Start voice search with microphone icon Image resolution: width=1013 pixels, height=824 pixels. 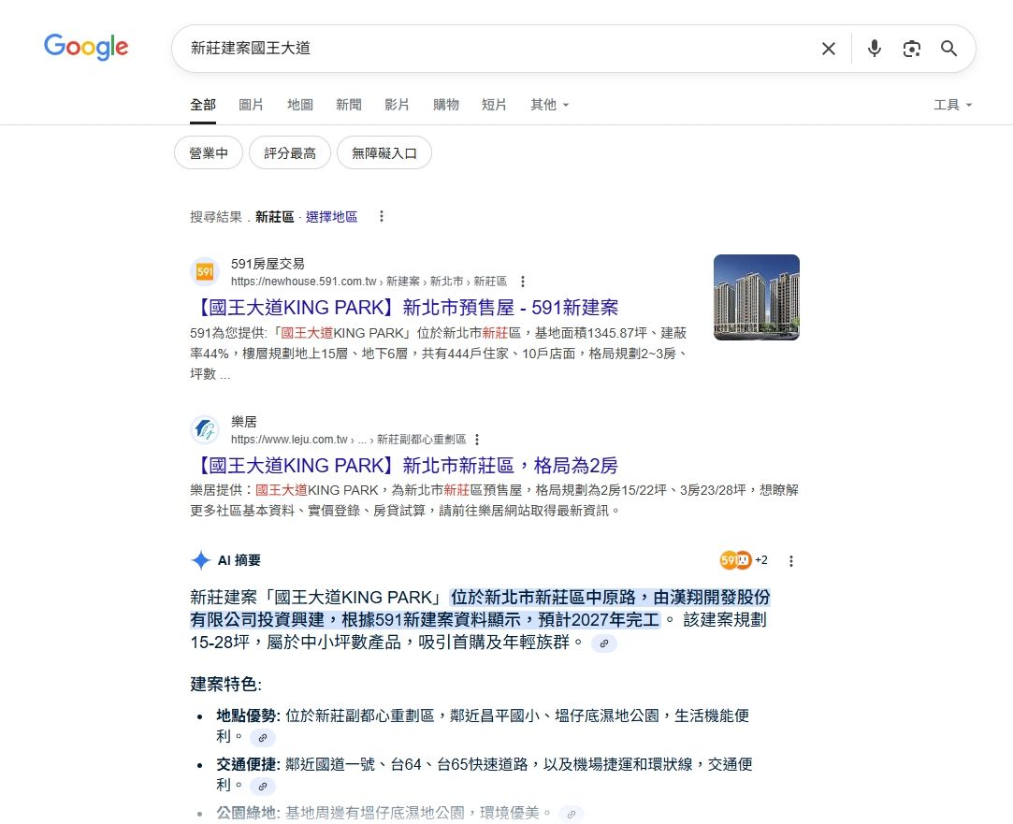[x=875, y=49]
